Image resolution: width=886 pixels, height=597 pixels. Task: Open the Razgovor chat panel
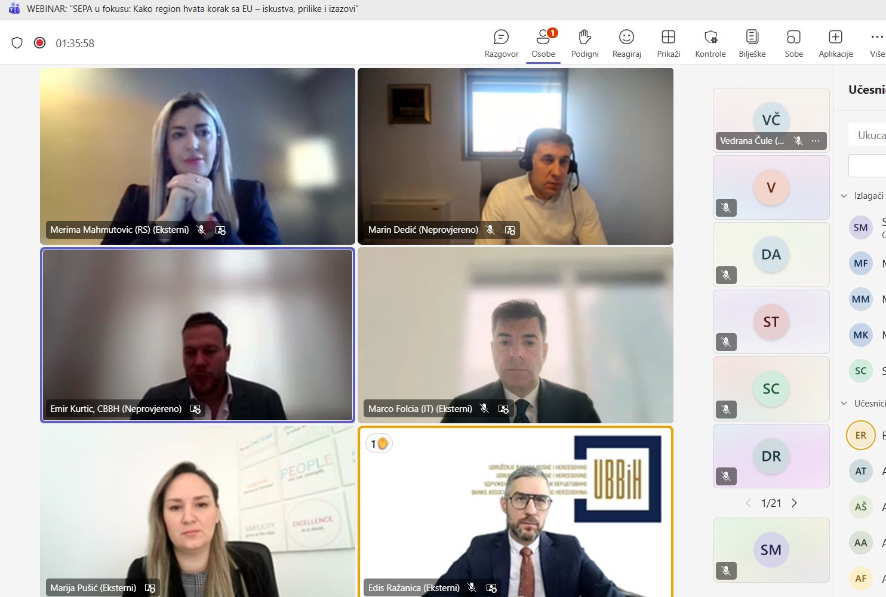(501, 44)
